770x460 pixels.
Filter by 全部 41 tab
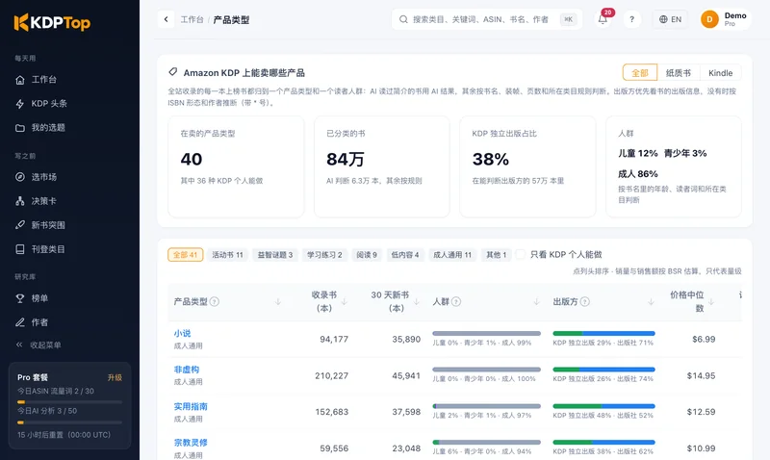tap(185, 255)
